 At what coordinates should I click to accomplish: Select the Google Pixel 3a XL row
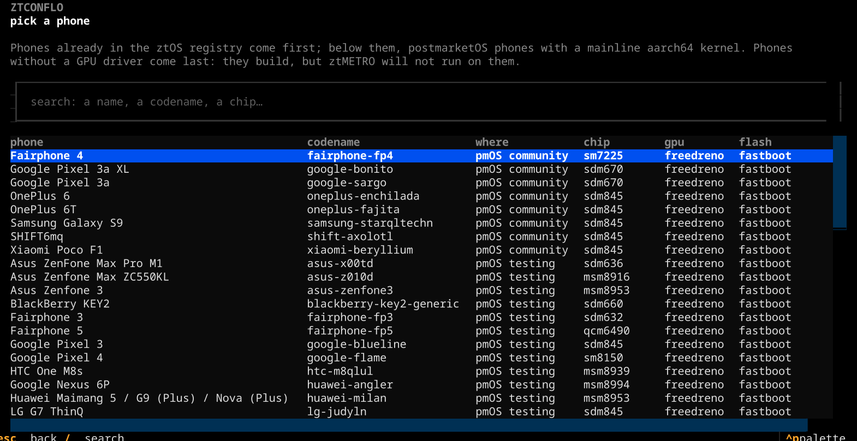click(x=421, y=170)
